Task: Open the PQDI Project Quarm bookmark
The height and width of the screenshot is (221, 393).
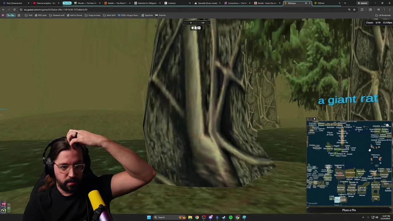Action: (x=128, y=15)
